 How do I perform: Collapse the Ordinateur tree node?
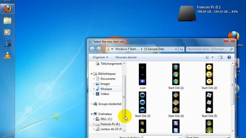[x=91, y=114]
